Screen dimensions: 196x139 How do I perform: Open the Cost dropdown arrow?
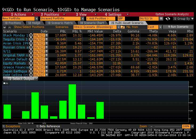coord(160,27)
